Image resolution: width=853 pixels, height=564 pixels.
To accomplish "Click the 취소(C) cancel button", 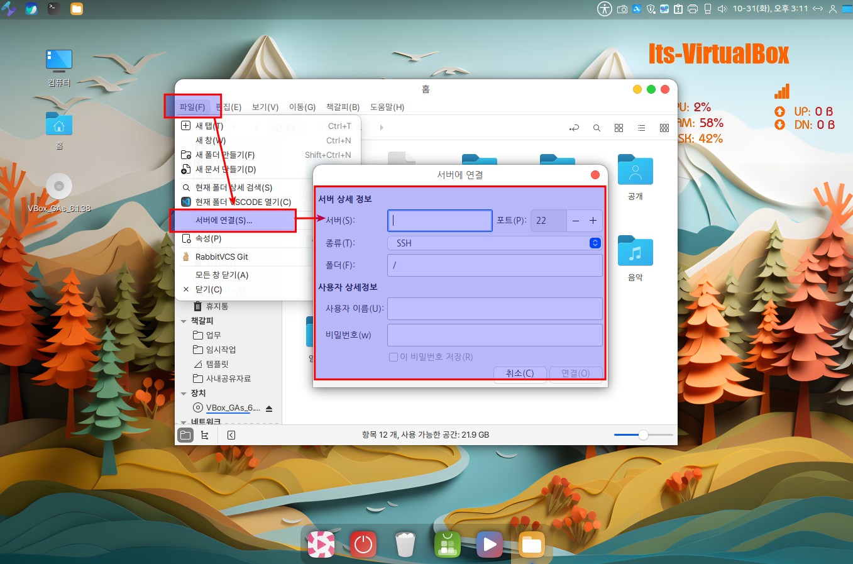I will tap(520, 373).
